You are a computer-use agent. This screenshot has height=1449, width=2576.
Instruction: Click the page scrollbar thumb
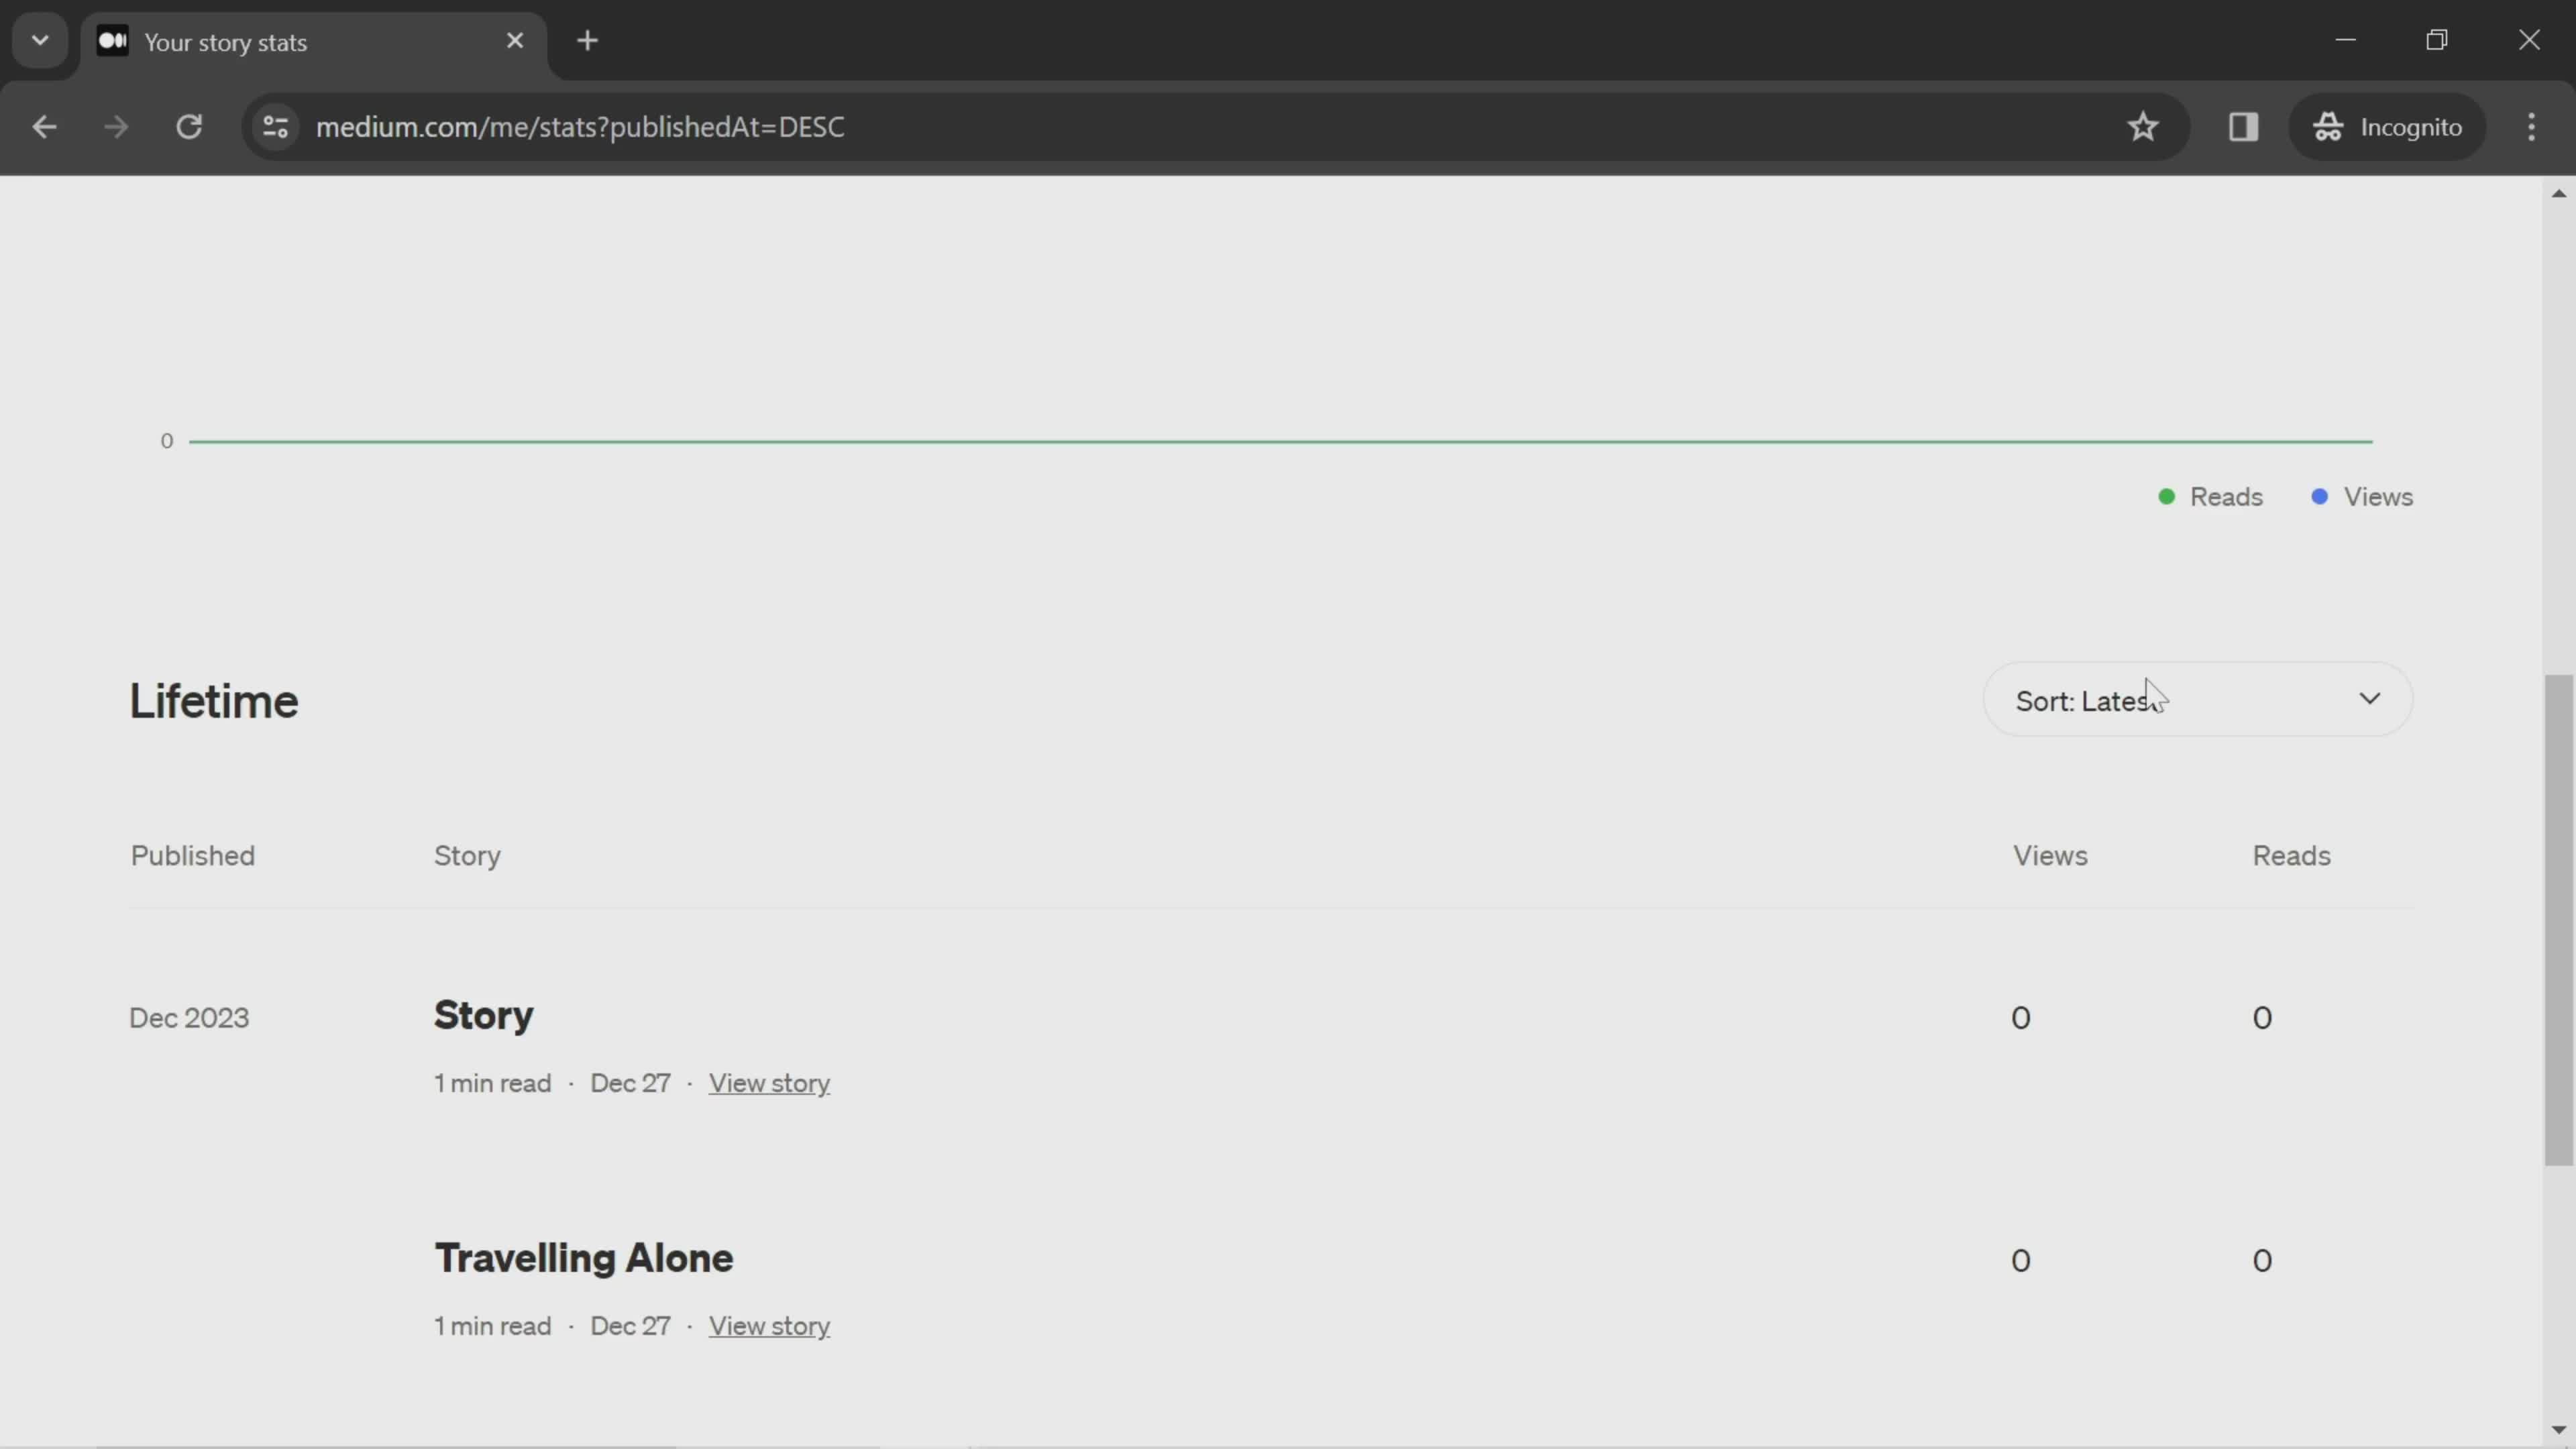[2558, 920]
